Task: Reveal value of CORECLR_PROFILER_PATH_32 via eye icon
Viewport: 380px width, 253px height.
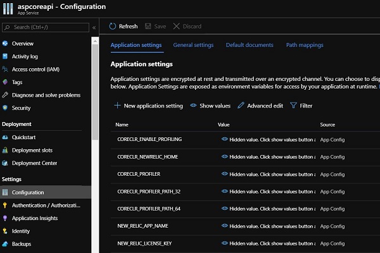Action: (x=225, y=191)
